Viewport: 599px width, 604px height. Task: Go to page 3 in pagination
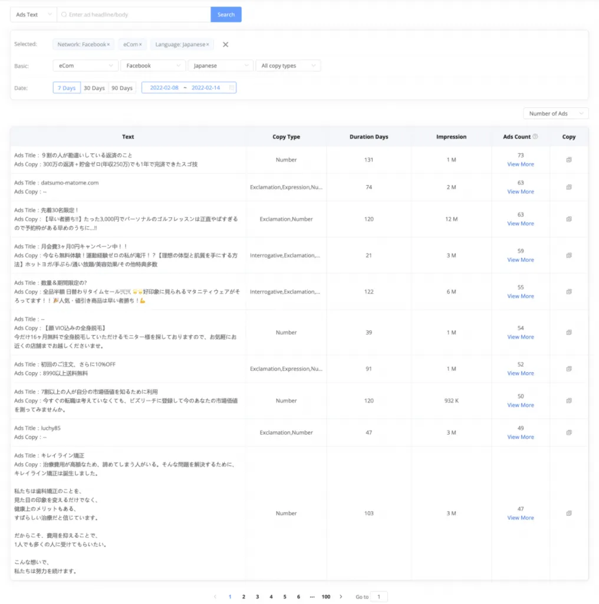tap(257, 597)
